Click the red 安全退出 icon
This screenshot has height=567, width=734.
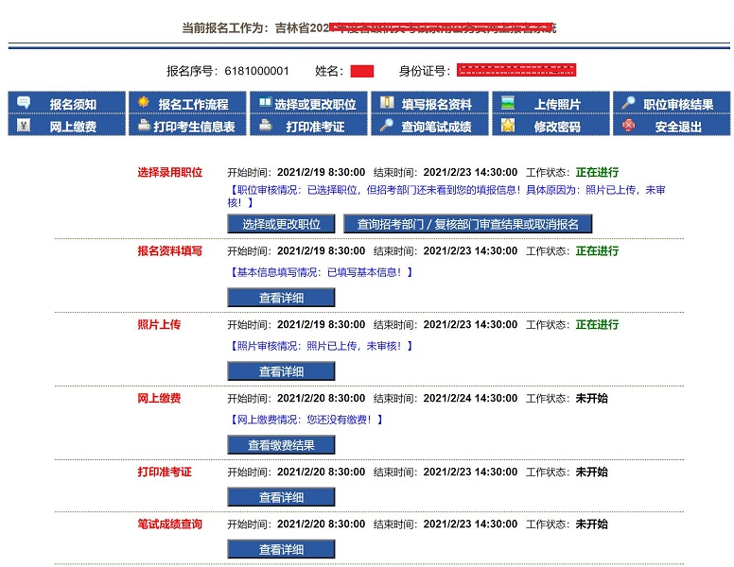tap(628, 125)
